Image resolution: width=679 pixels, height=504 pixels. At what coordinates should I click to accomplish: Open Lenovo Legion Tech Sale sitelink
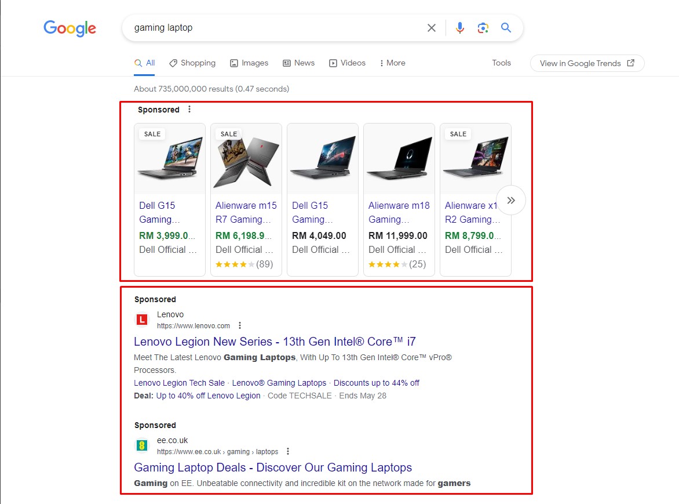179,383
